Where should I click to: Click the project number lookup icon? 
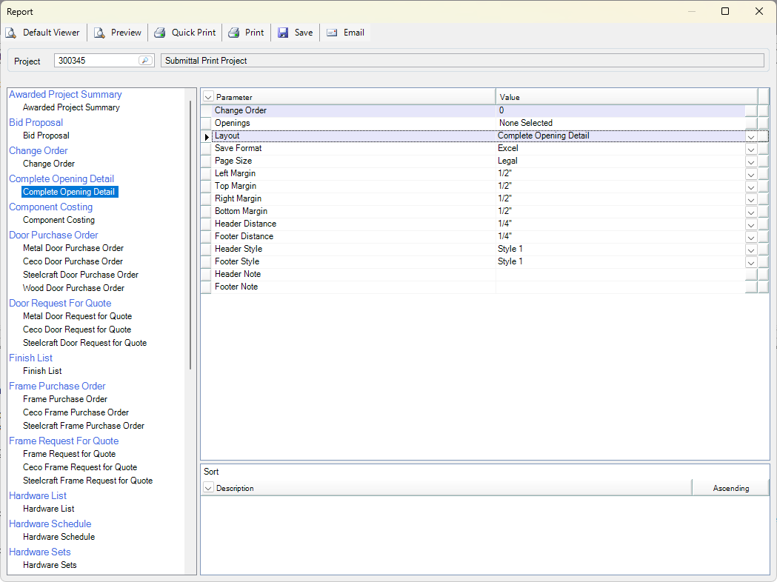point(145,61)
